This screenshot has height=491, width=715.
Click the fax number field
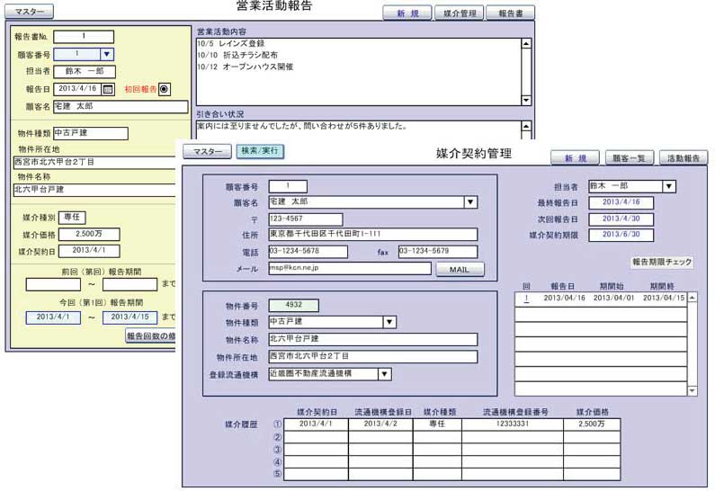pos(438,252)
